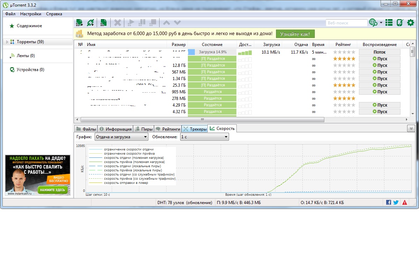
Task: Click the Веб-поиск search field
Action: pos(346,23)
